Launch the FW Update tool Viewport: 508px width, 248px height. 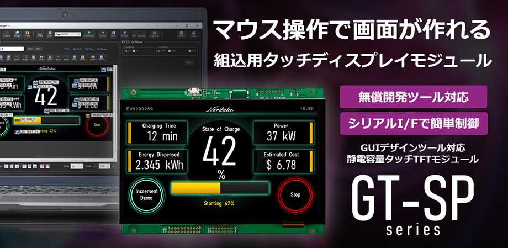point(139,34)
